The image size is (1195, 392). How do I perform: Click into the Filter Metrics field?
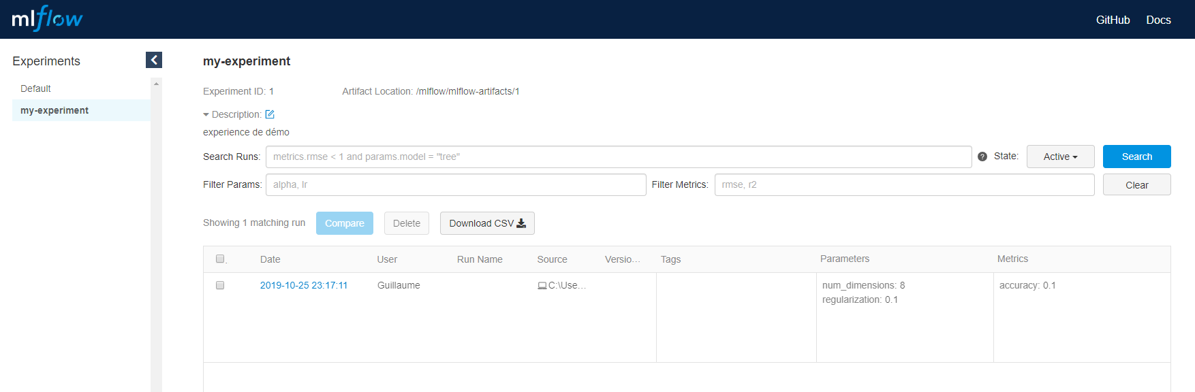pyautogui.click(x=904, y=184)
